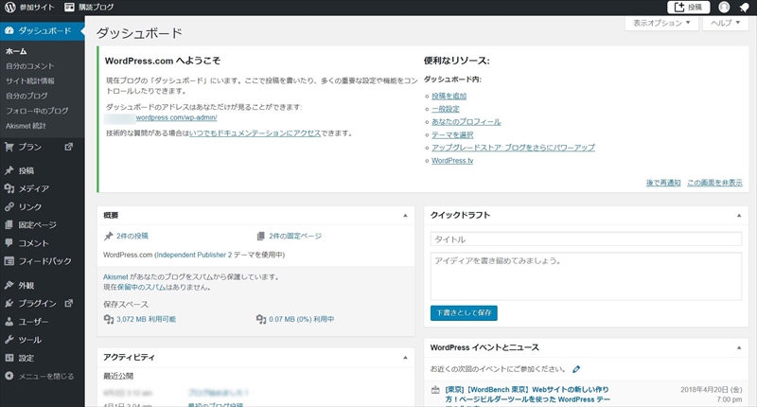Open フォロー中のブログ in sidebar
757x407 pixels.
click(x=37, y=111)
